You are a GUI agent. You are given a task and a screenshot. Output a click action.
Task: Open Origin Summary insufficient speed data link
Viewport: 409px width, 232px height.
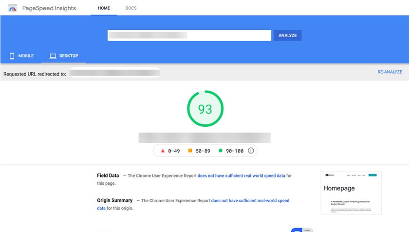point(250,200)
